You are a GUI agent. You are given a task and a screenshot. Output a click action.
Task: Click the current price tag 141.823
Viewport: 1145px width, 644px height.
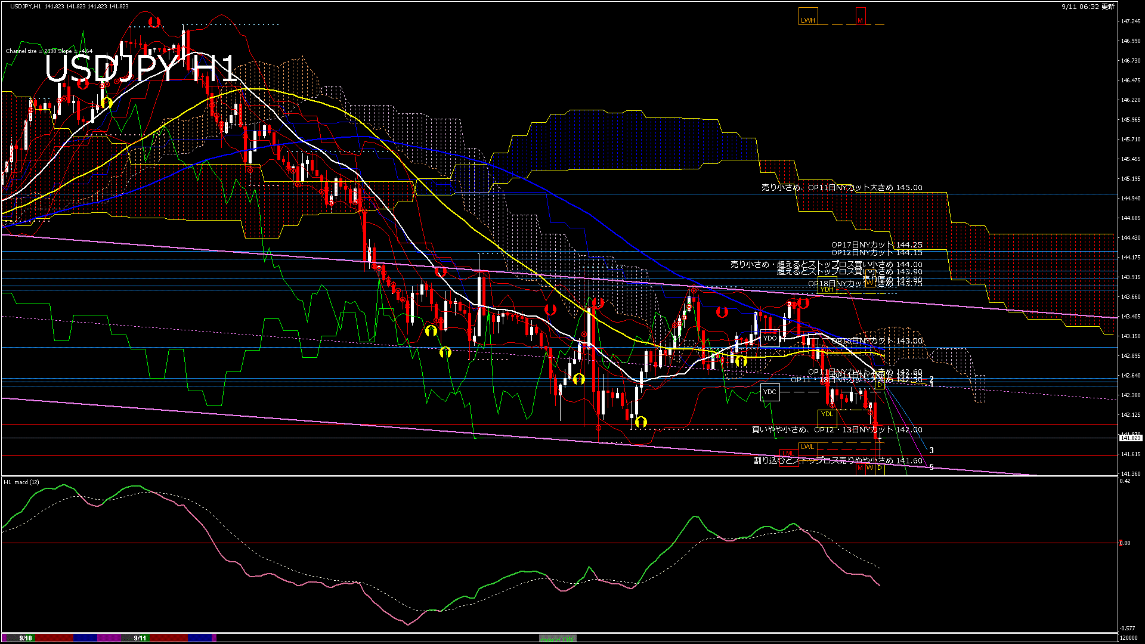point(1131,438)
